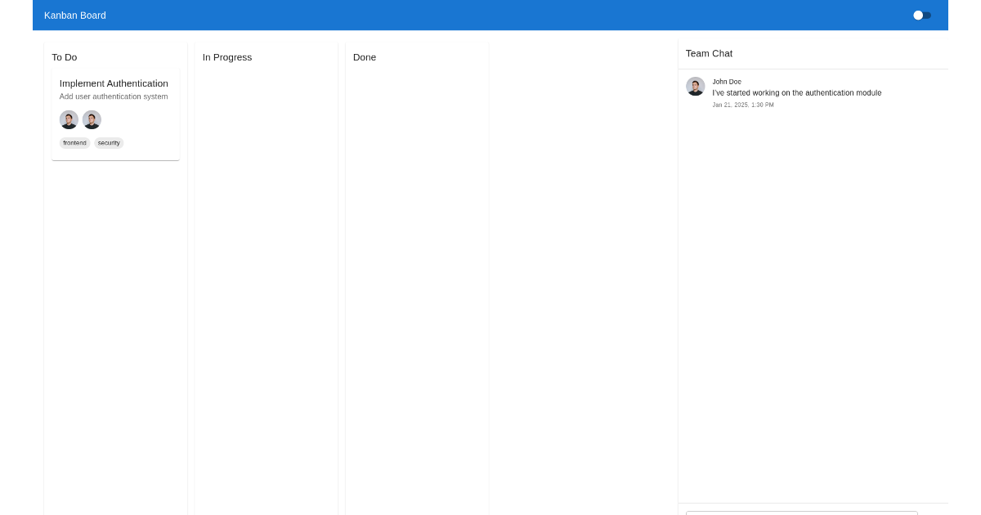
Task: Click the first assignee avatar on the authentication card
Action: click(x=69, y=119)
